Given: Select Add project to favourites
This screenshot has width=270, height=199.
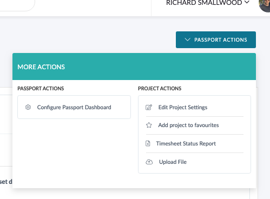Looking at the screenshot, I should tap(195, 125).
